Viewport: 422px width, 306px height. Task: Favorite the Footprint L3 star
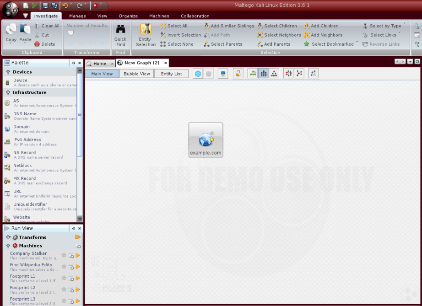64,301
